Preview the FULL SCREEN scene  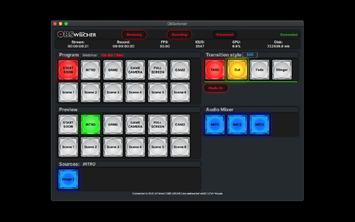point(157,124)
